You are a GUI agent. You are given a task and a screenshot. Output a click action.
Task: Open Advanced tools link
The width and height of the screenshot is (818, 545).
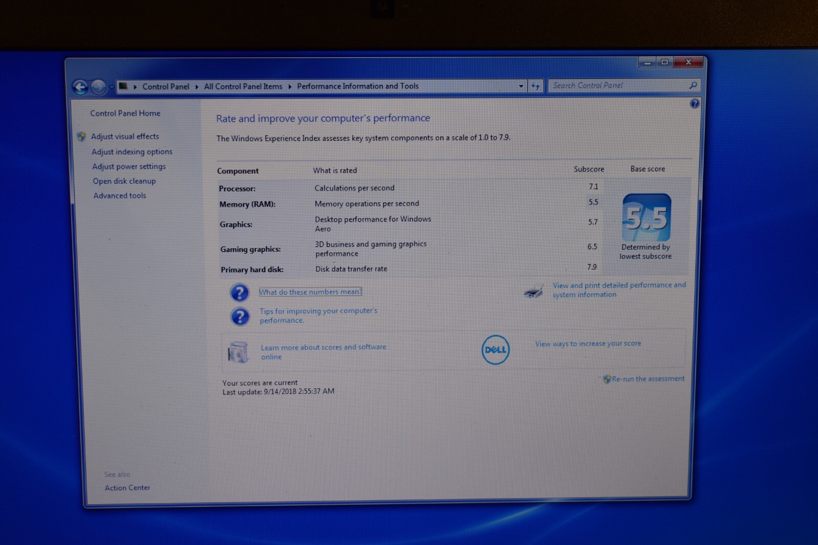120,196
